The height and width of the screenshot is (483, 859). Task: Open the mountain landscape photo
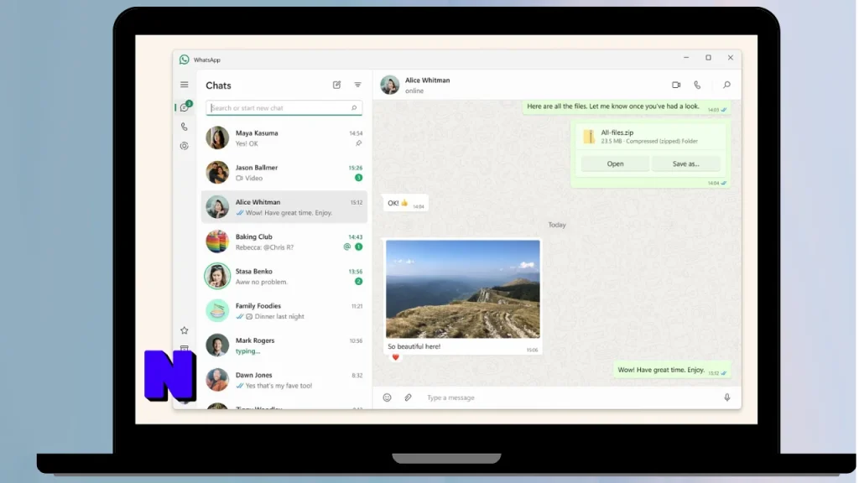(x=462, y=289)
